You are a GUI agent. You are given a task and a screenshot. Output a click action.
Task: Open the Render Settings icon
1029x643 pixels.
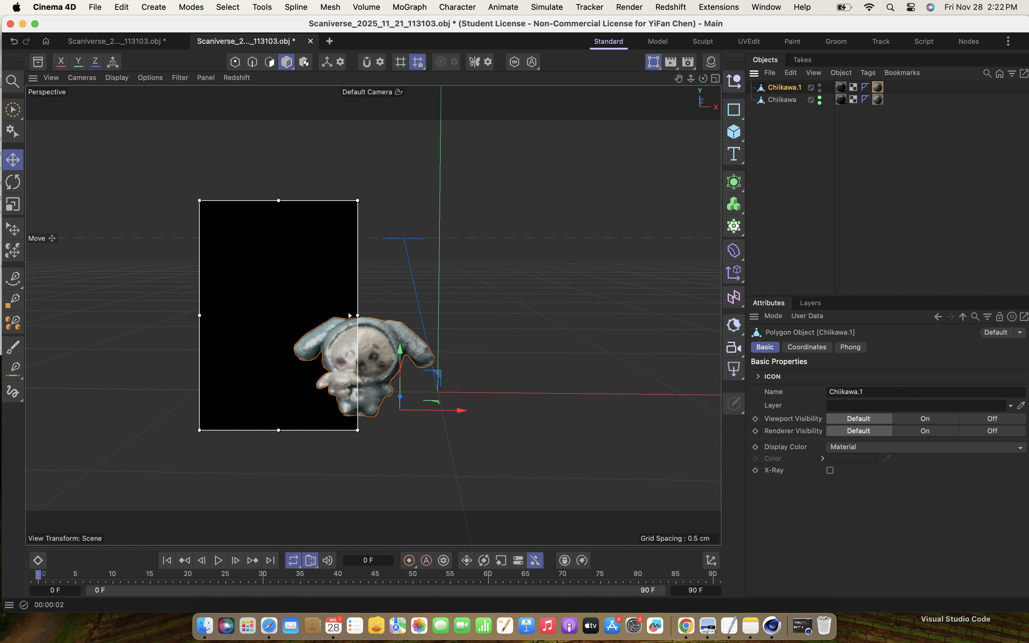[x=688, y=62]
